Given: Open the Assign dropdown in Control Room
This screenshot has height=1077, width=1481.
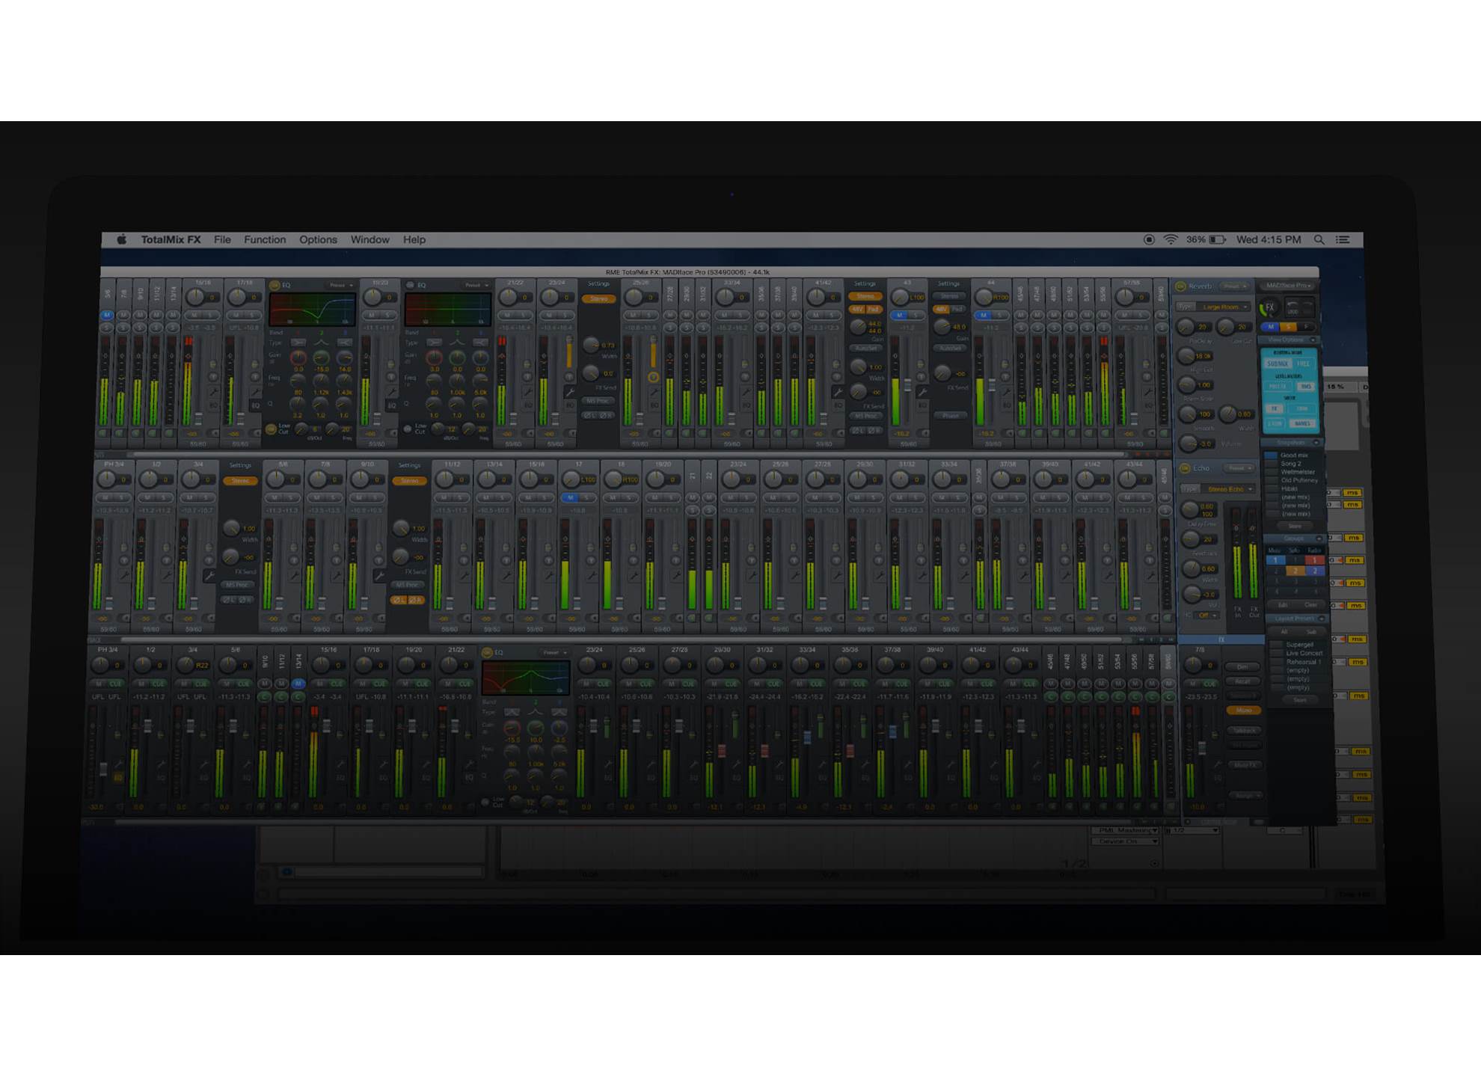Looking at the screenshot, I should point(1245,796).
